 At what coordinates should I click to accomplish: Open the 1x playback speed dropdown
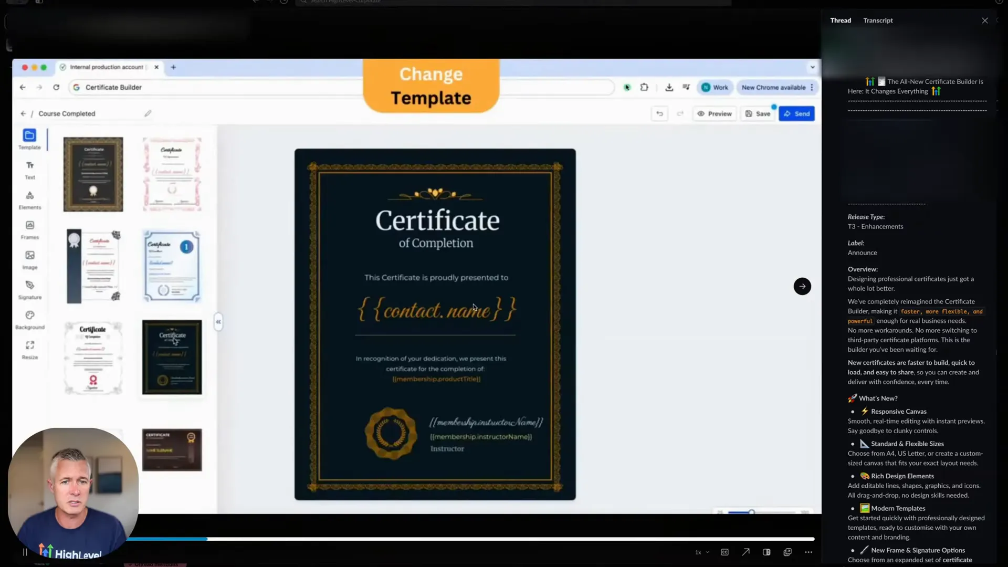click(701, 552)
